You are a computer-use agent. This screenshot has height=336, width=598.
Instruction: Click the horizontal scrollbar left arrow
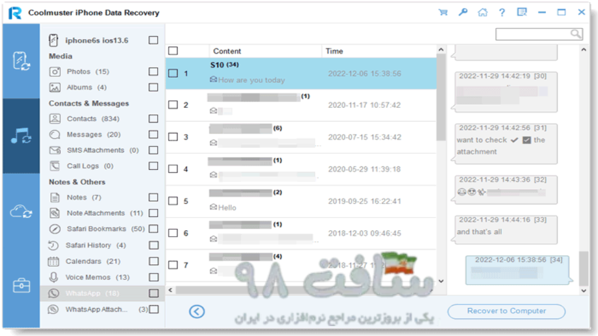[171, 290]
